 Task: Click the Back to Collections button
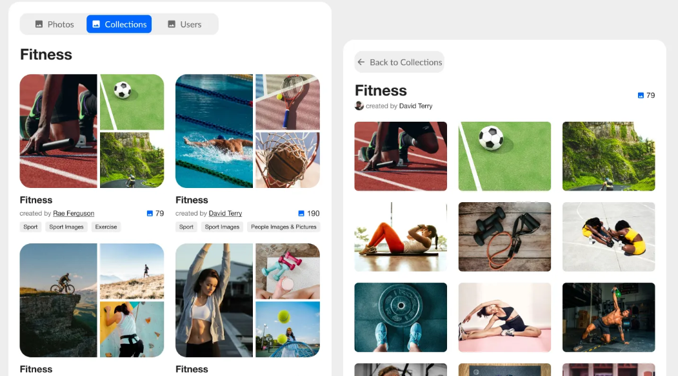tap(399, 62)
